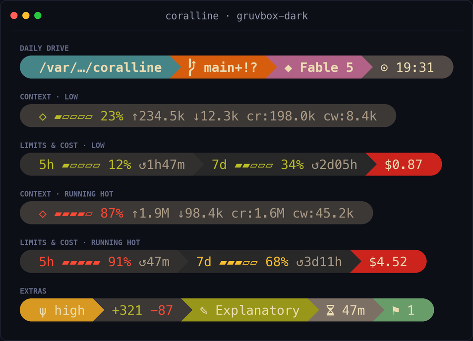
Task: Click the Fable 5 model segment
Action: 319,67
